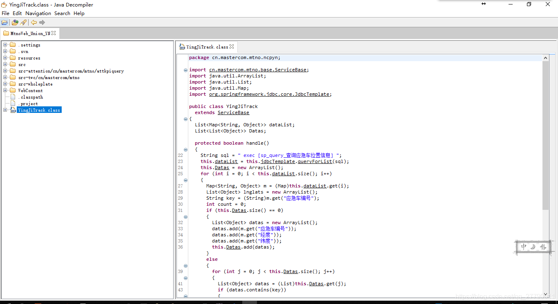
Task: Click the import java.util.ArrayList line
Action: [x=228, y=76]
